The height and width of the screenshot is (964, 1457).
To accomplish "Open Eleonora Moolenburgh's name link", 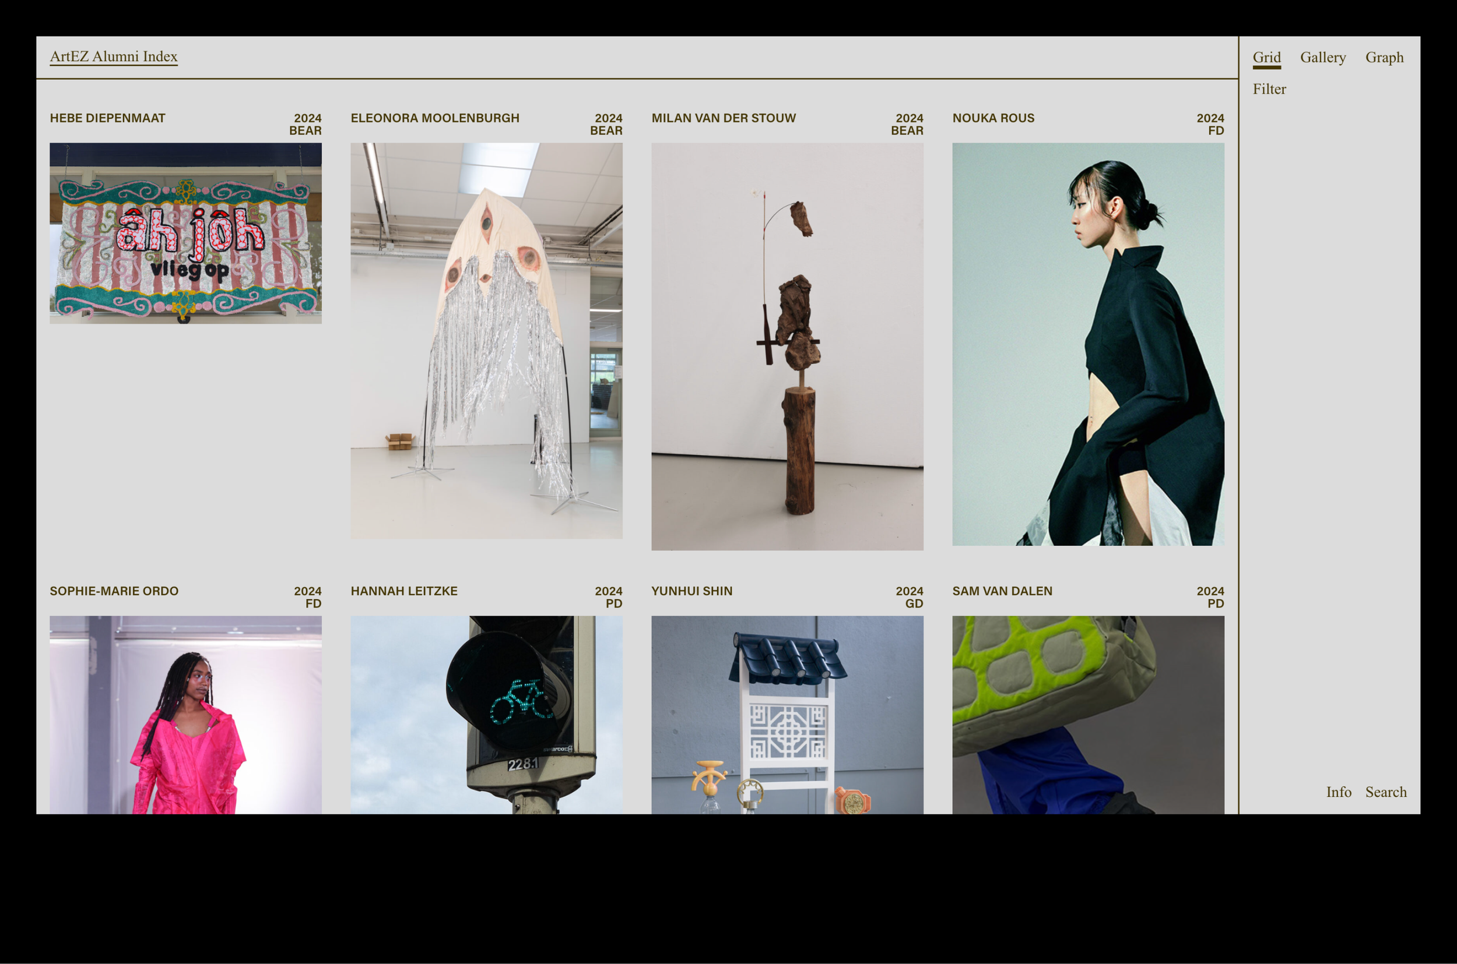I will click(435, 118).
